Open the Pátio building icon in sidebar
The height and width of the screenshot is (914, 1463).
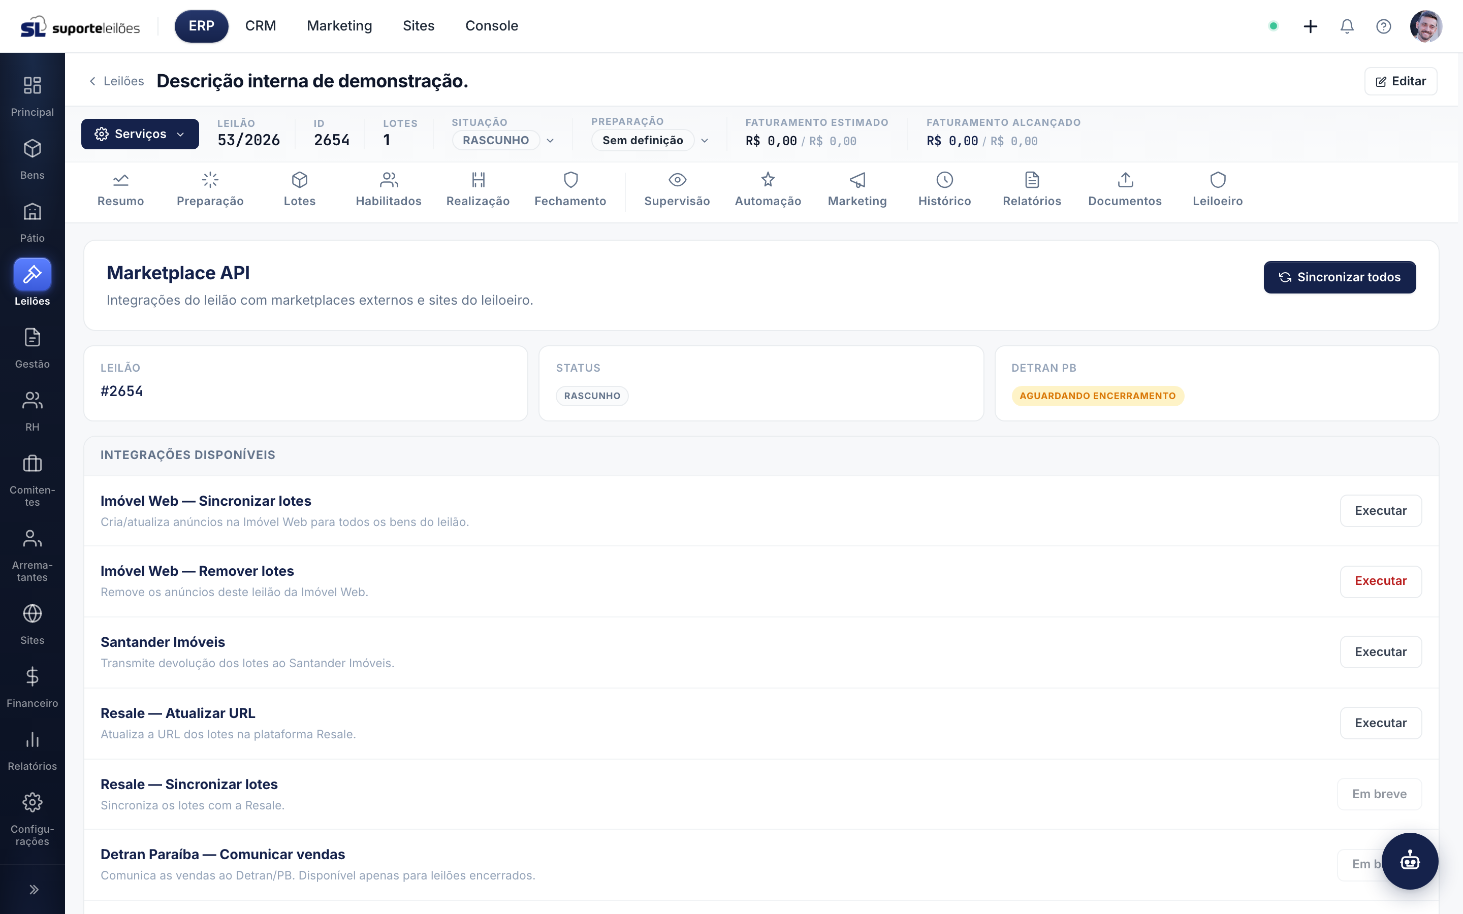tap(32, 211)
